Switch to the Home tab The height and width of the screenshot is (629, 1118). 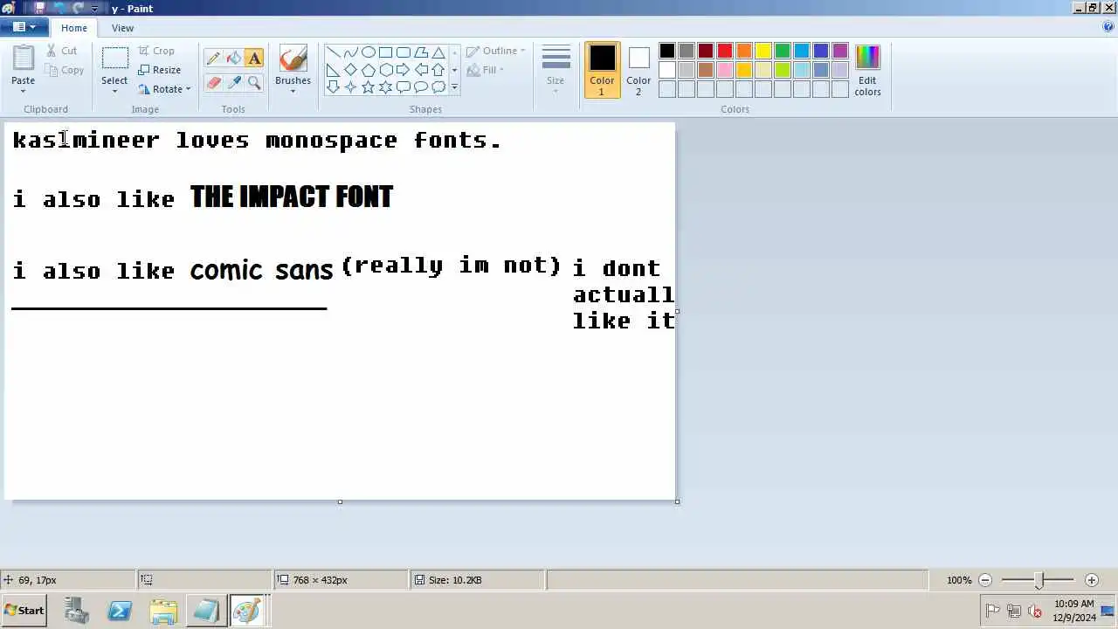pos(74,28)
